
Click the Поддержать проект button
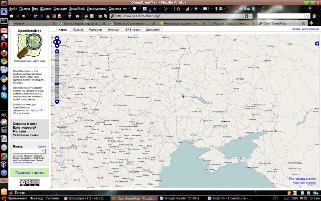(x=30, y=173)
